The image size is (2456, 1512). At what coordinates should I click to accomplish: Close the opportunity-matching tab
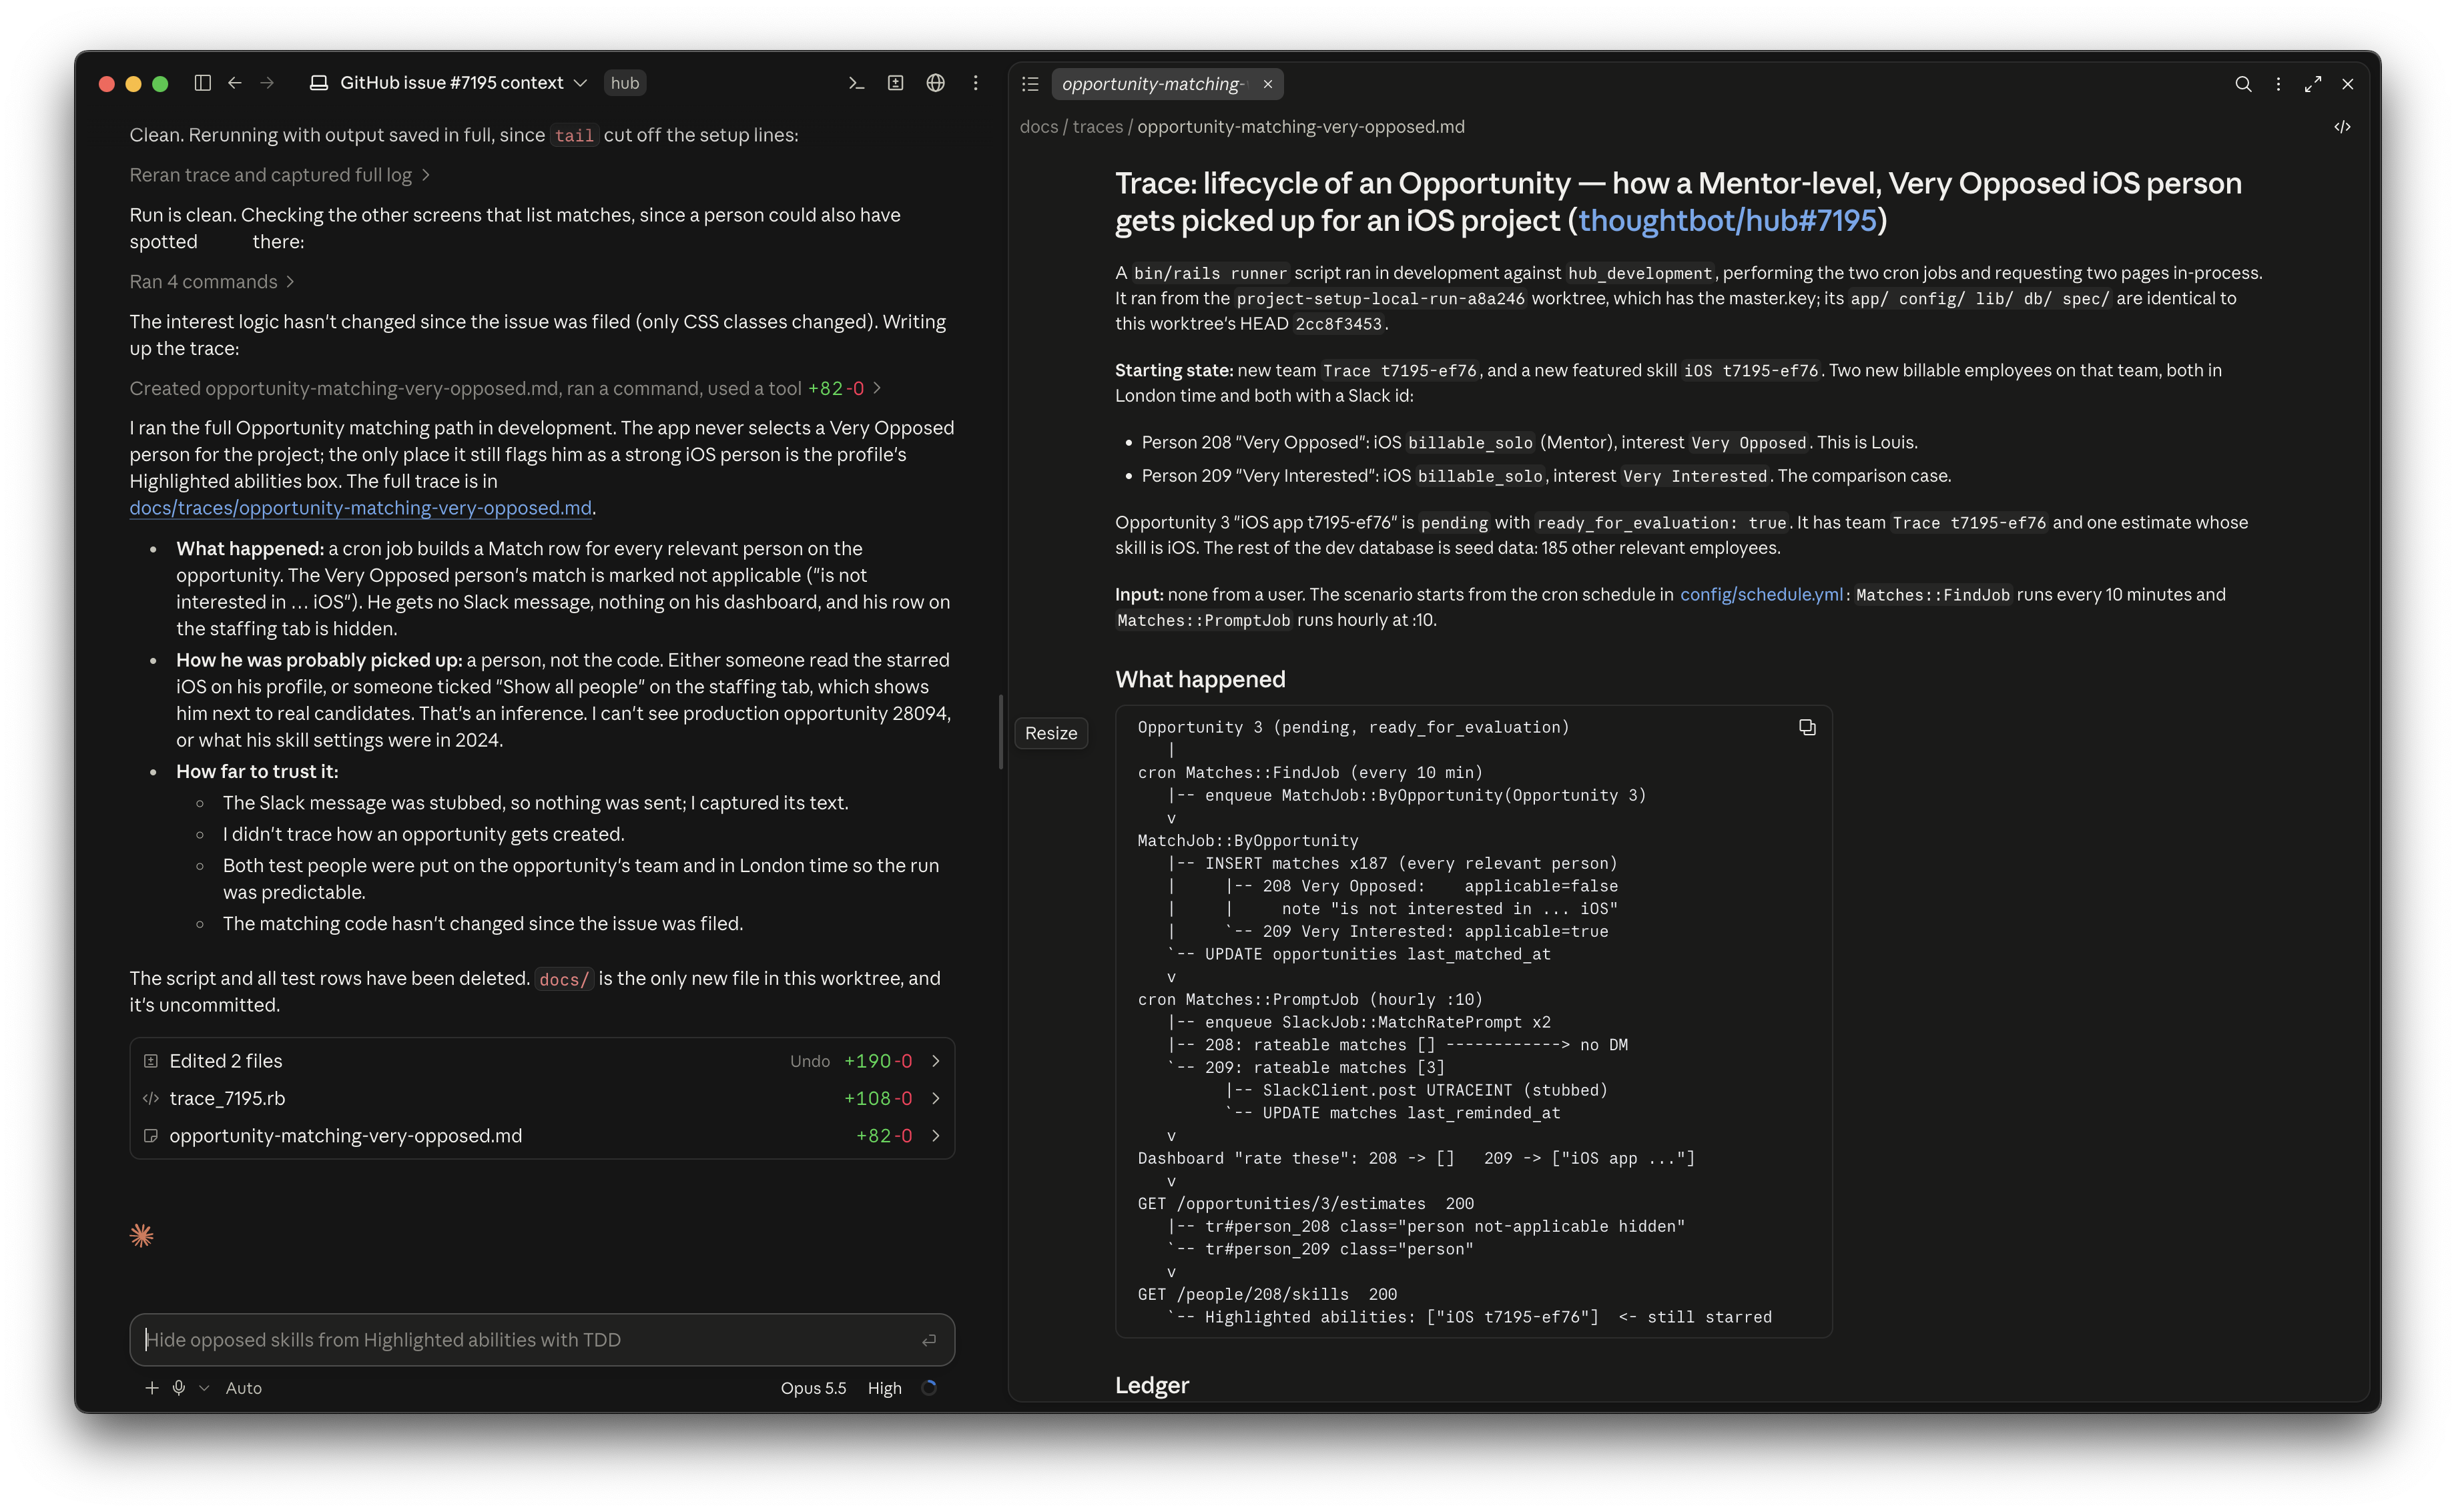coord(1268,84)
